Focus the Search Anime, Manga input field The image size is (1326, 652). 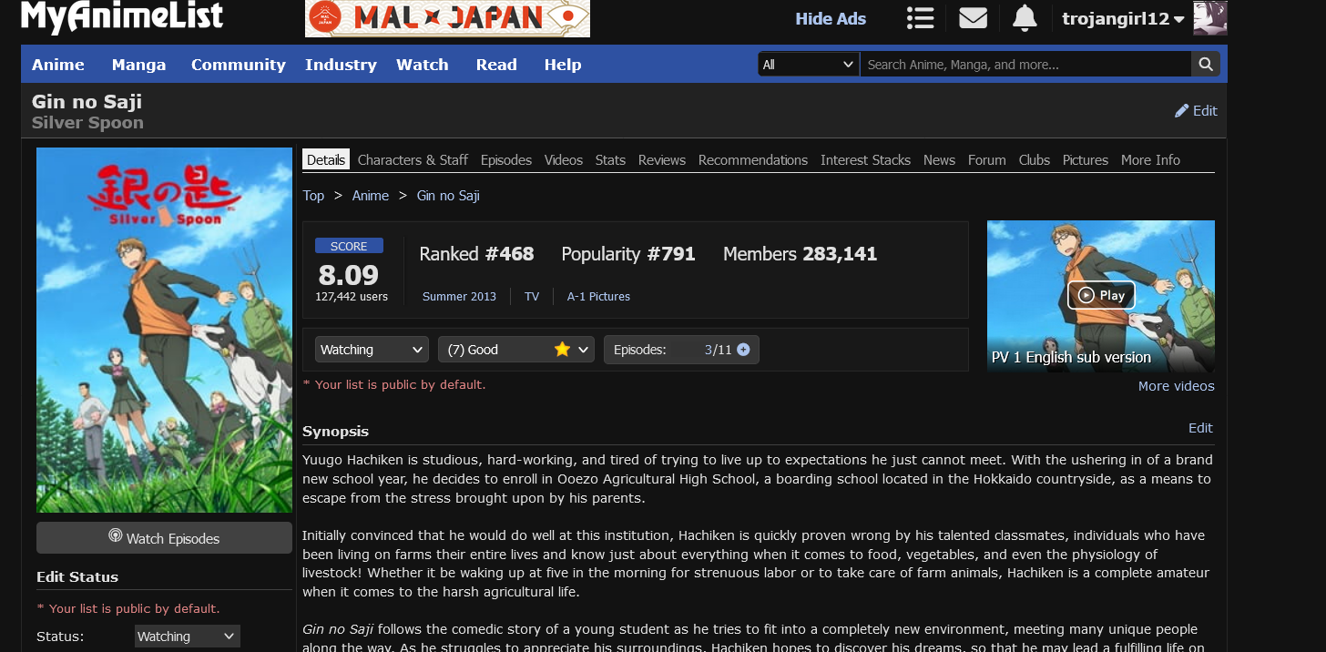(1025, 65)
